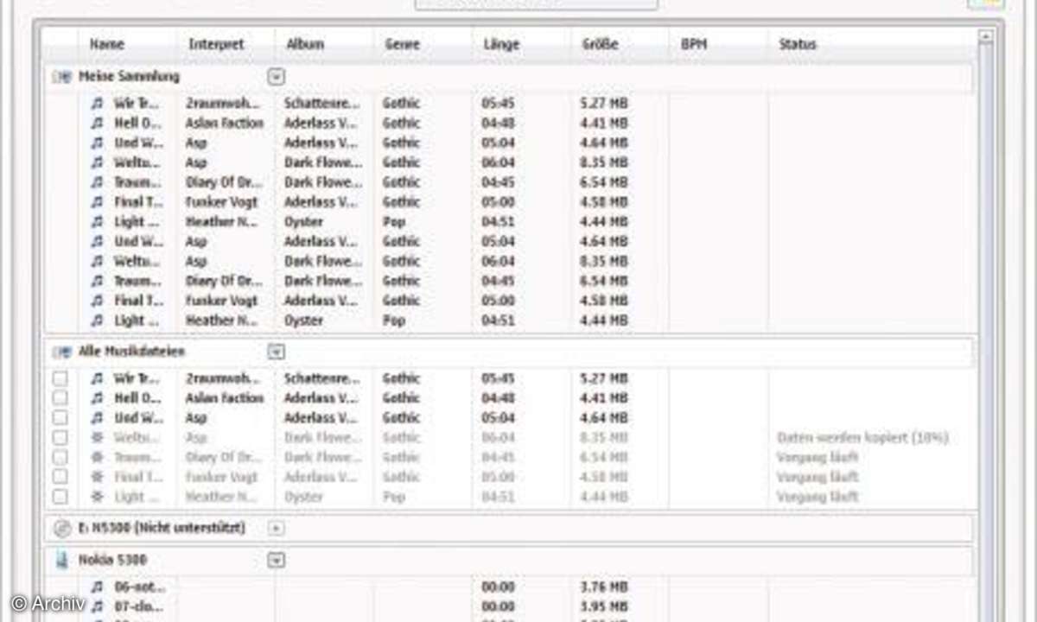Click the 3.76 MB size cell
The image size is (1037, 622).
604,587
